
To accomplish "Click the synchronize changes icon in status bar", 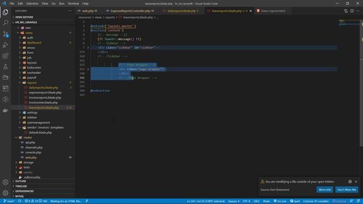I will coord(20,201).
